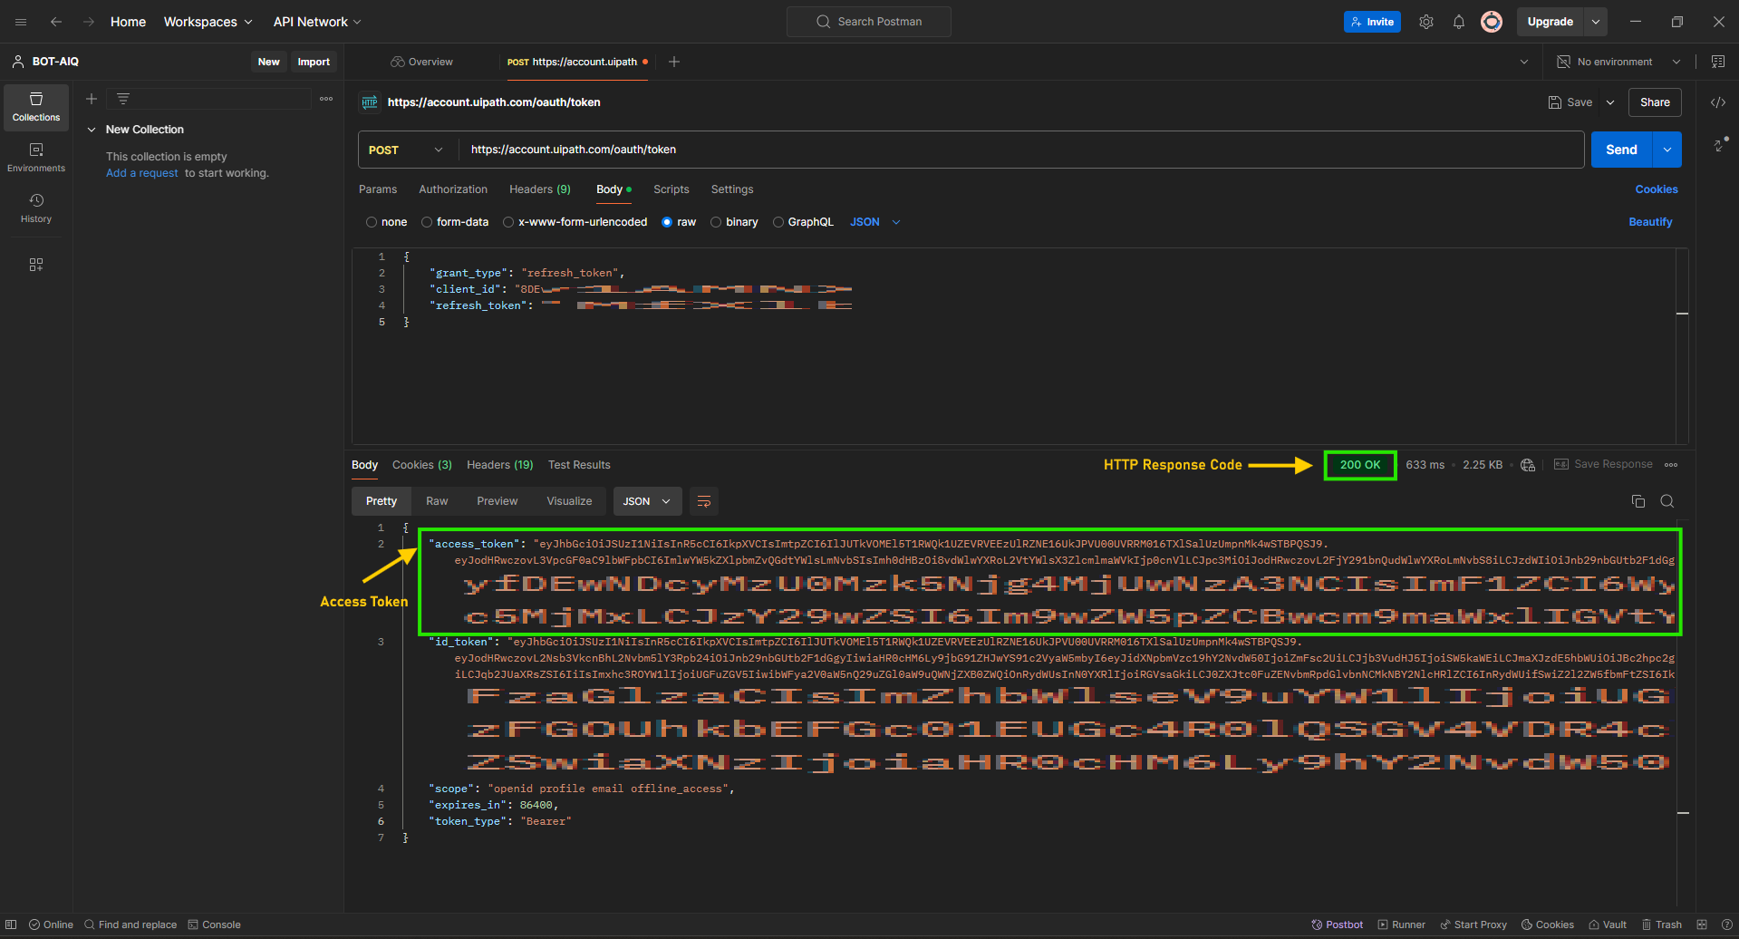Select the binary body type
This screenshot has width=1739, height=939.
click(734, 222)
